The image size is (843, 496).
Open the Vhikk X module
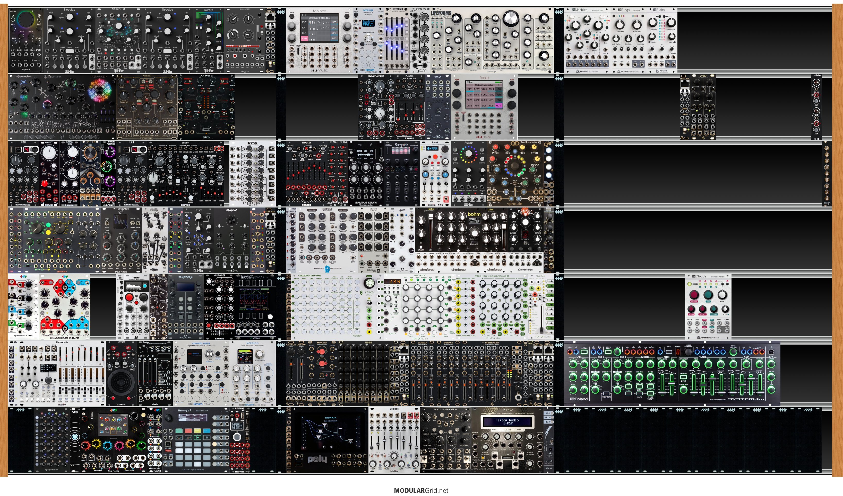(147, 107)
